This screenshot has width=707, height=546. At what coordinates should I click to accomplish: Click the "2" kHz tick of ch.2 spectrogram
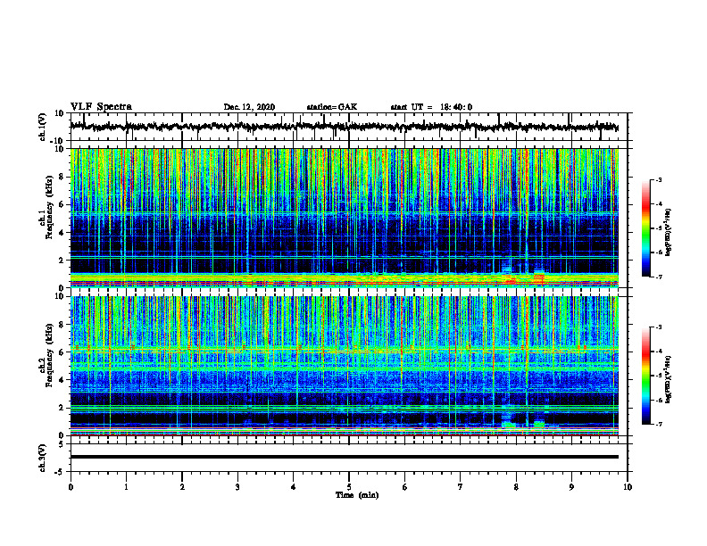point(62,408)
